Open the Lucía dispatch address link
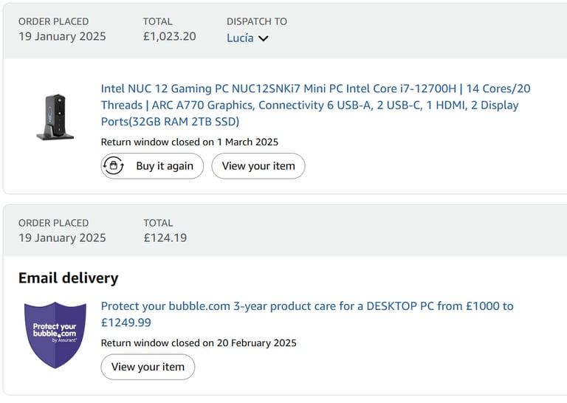This screenshot has height=403, width=567. pyautogui.click(x=240, y=38)
